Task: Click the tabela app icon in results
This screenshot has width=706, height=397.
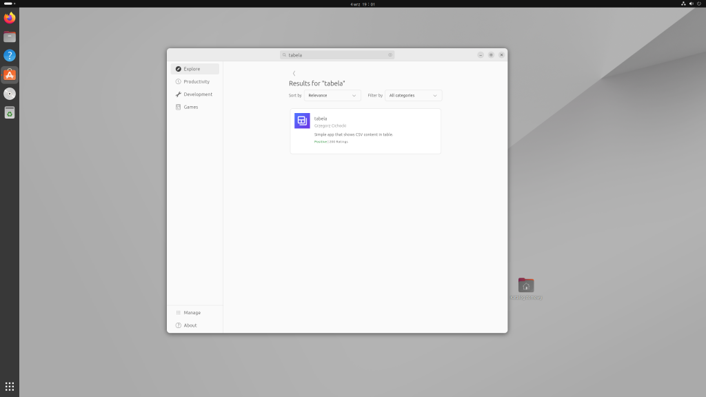Action: click(302, 121)
